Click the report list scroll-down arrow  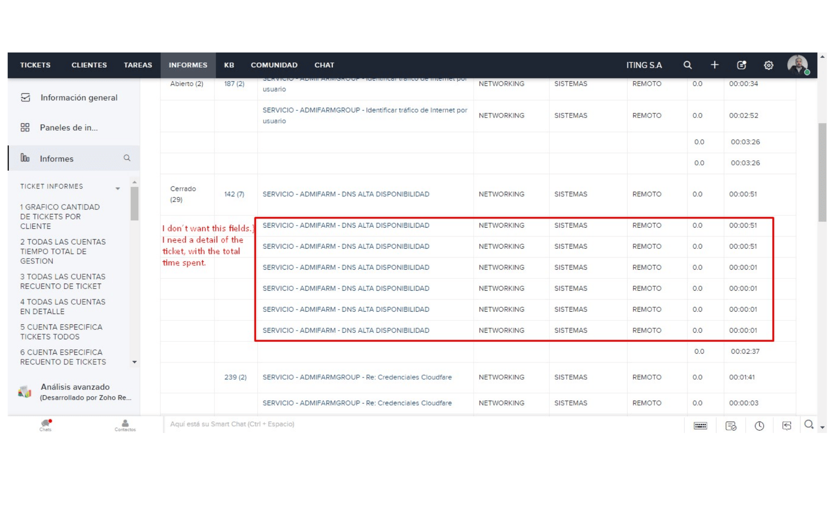(x=134, y=362)
